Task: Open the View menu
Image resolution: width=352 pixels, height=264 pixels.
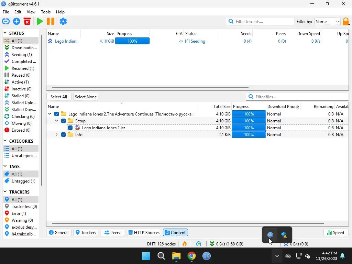Action: pos(31,12)
